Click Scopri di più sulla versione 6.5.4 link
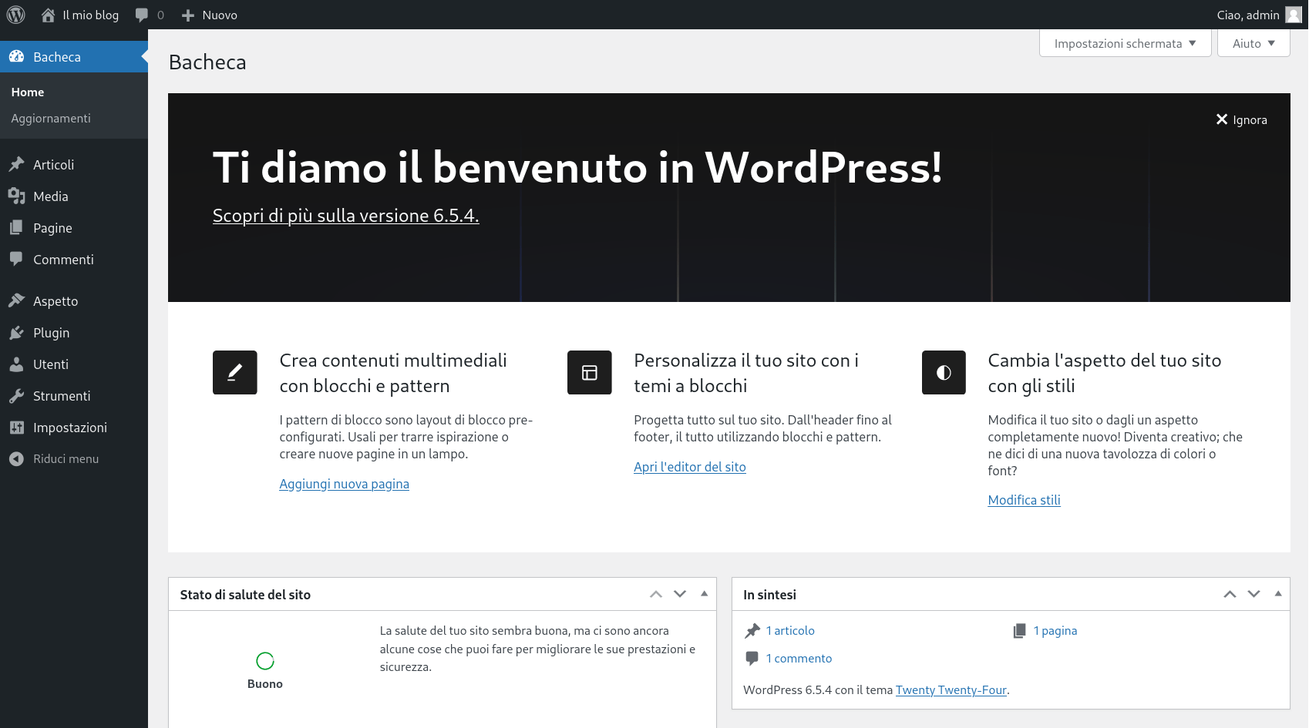Viewport: 1309px width, 728px height. (x=345, y=216)
